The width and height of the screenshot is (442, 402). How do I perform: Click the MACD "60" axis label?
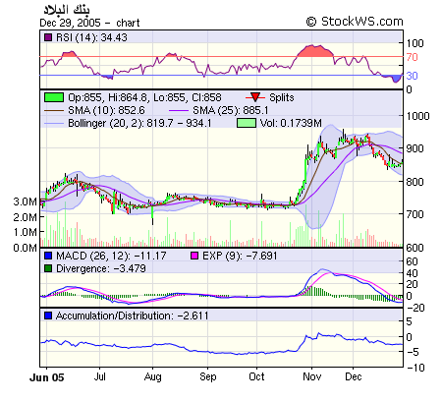click(412, 261)
